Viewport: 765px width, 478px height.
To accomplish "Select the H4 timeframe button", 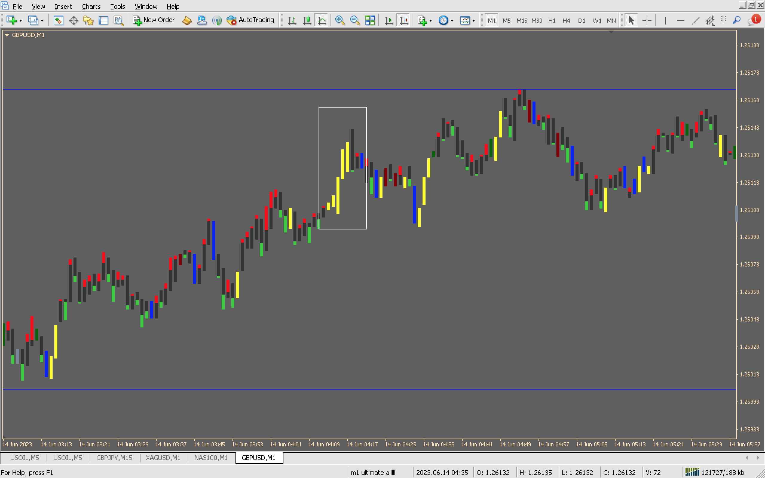I will click(566, 21).
